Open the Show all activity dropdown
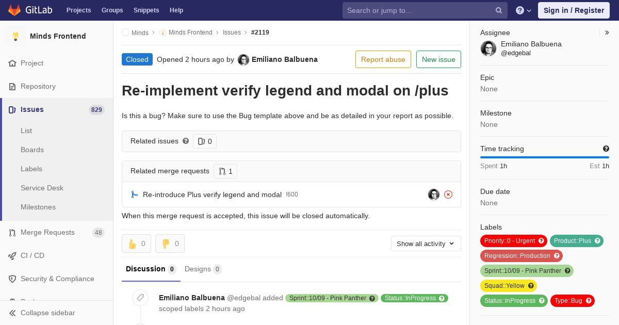 (426, 243)
